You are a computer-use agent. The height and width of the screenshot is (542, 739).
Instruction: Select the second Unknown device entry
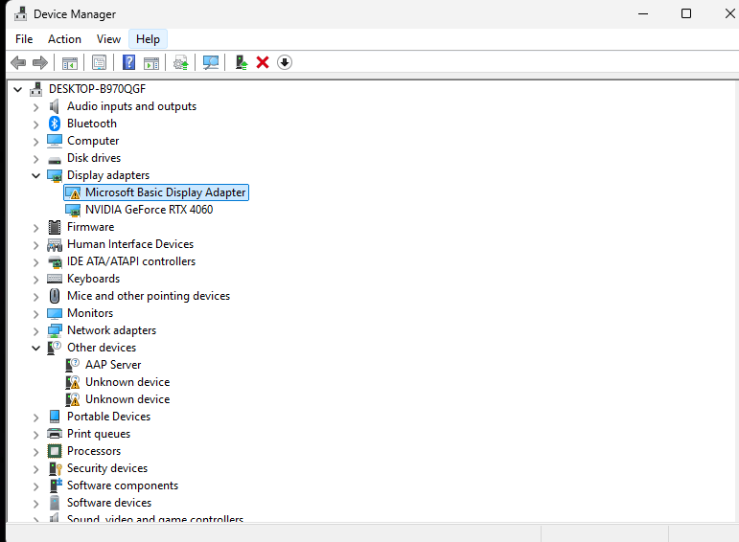click(127, 399)
